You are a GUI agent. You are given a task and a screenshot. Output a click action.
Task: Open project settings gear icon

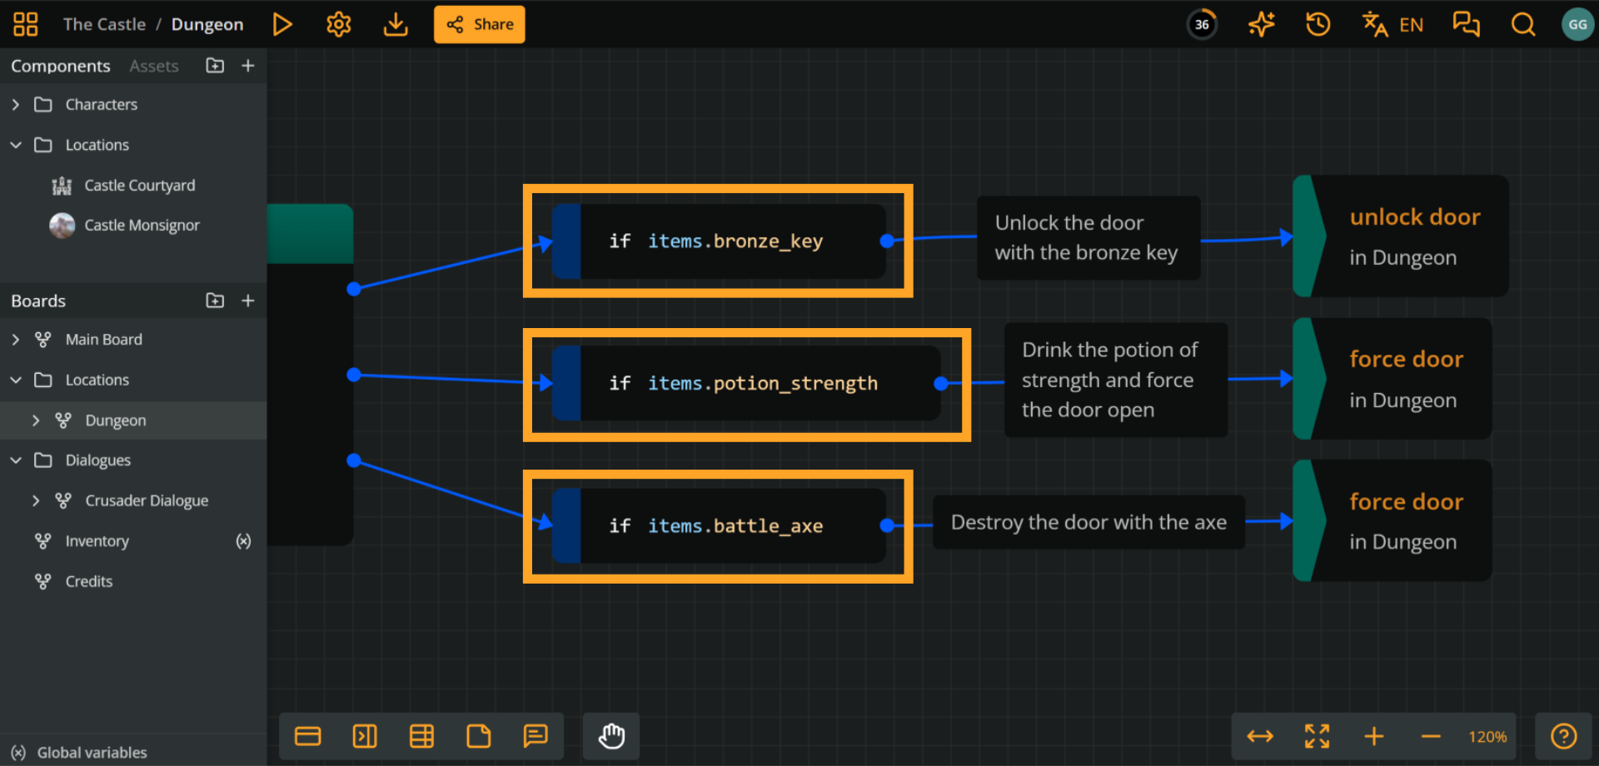[x=339, y=24]
